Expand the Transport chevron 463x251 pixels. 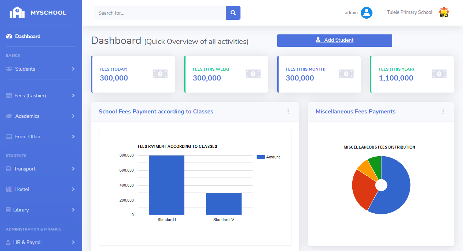73,169
